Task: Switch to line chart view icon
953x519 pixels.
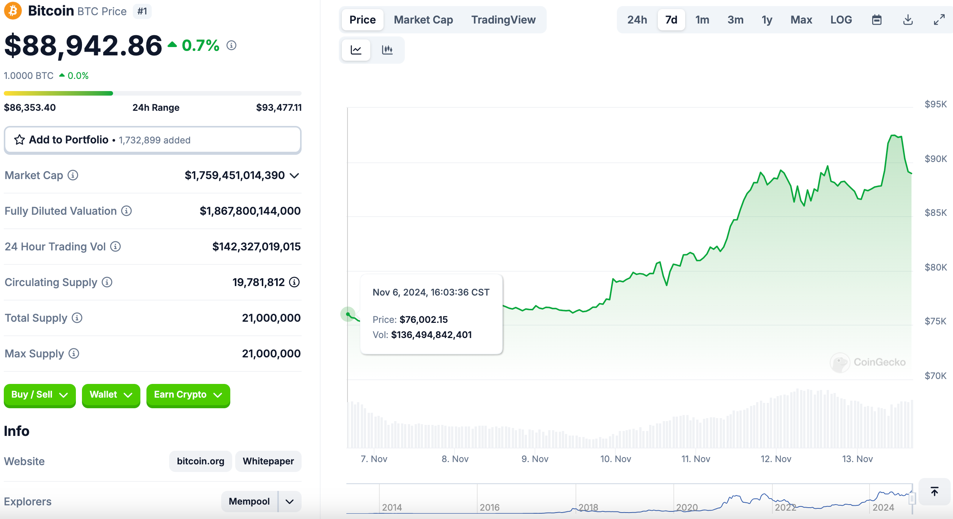Action: click(x=356, y=50)
